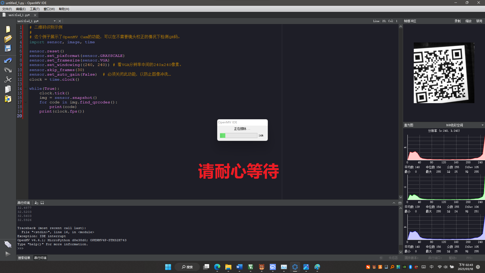Switch to the 串行终端 bottom tab
Viewport: 485px width, 273px height.
(40, 258)
